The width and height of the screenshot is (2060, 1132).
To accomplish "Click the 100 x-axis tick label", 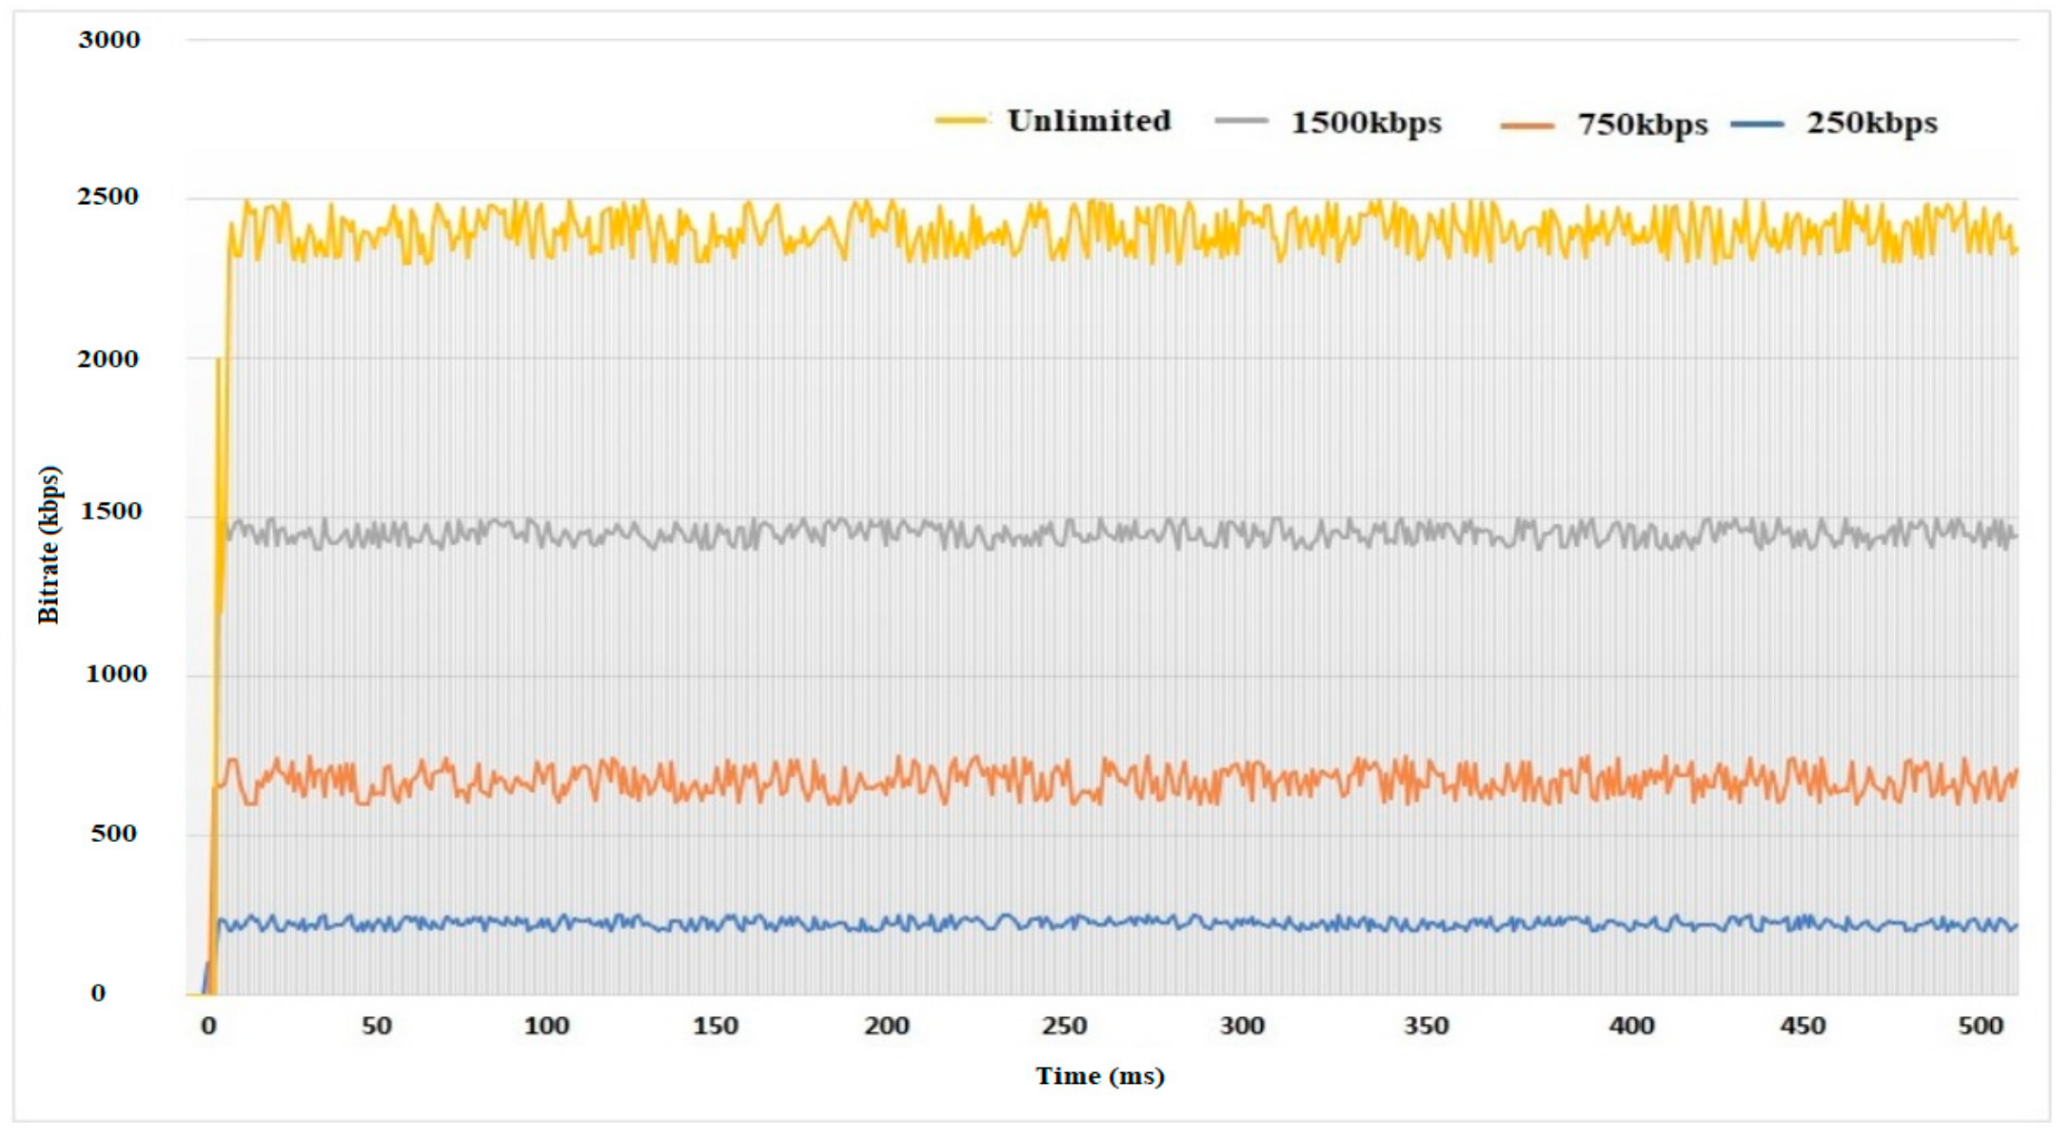I will tap(546, 1026).
